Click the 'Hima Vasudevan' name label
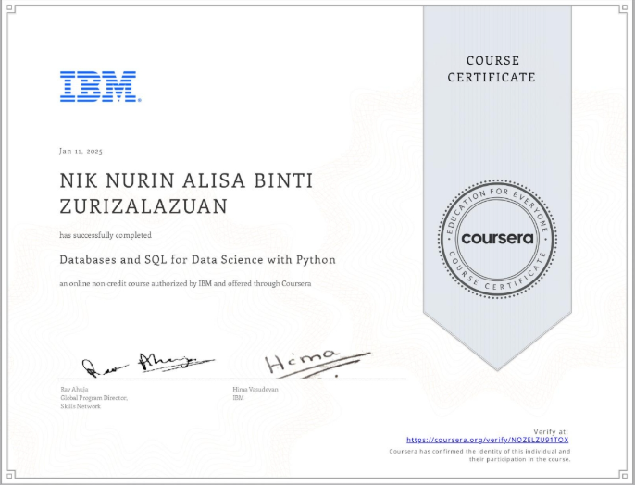The width and height of the screenshot is (635, 485). (255, 389)
